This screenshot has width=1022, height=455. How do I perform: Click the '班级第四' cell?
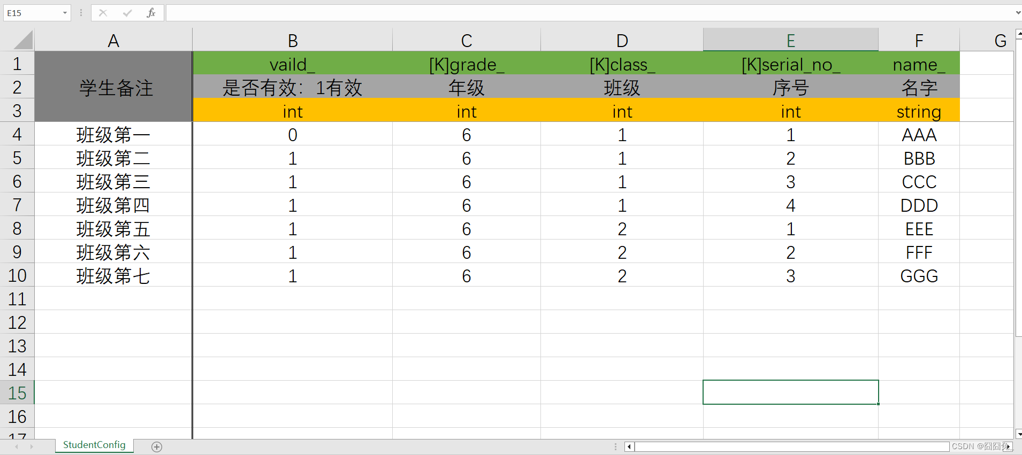(113, 205)
